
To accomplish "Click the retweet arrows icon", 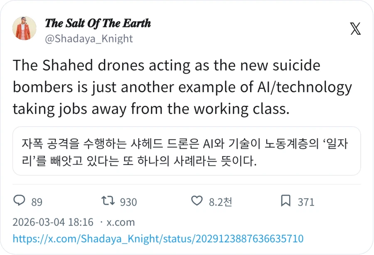I will [108, 201].
